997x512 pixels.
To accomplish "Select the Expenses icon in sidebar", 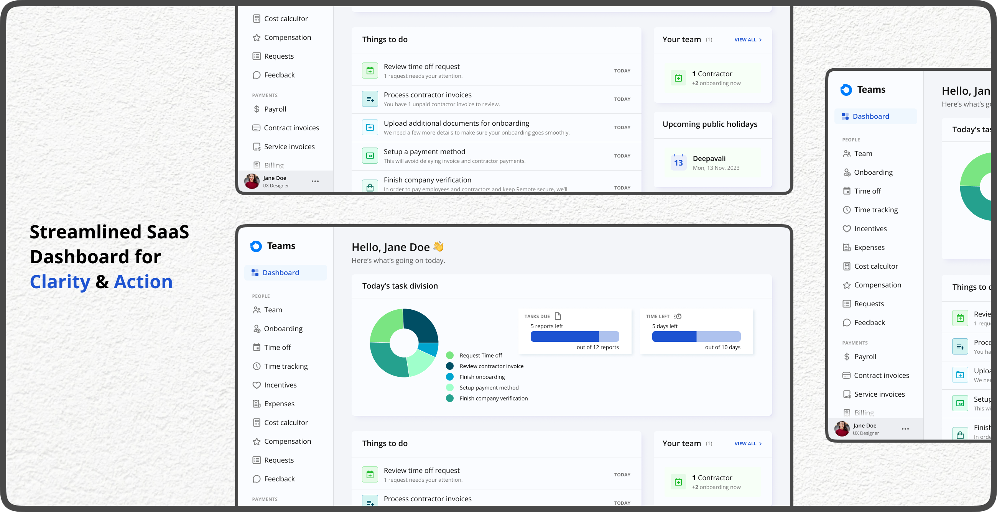I will point(256,403).
